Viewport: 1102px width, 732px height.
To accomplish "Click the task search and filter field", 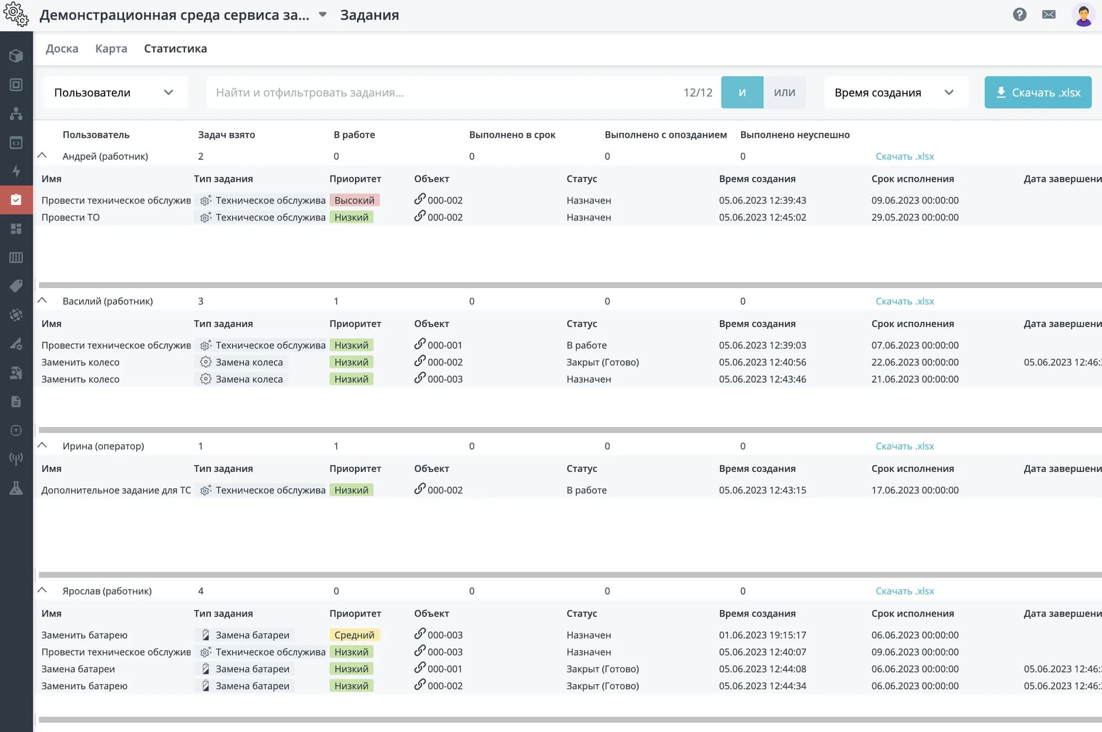I will click(441, 93).
